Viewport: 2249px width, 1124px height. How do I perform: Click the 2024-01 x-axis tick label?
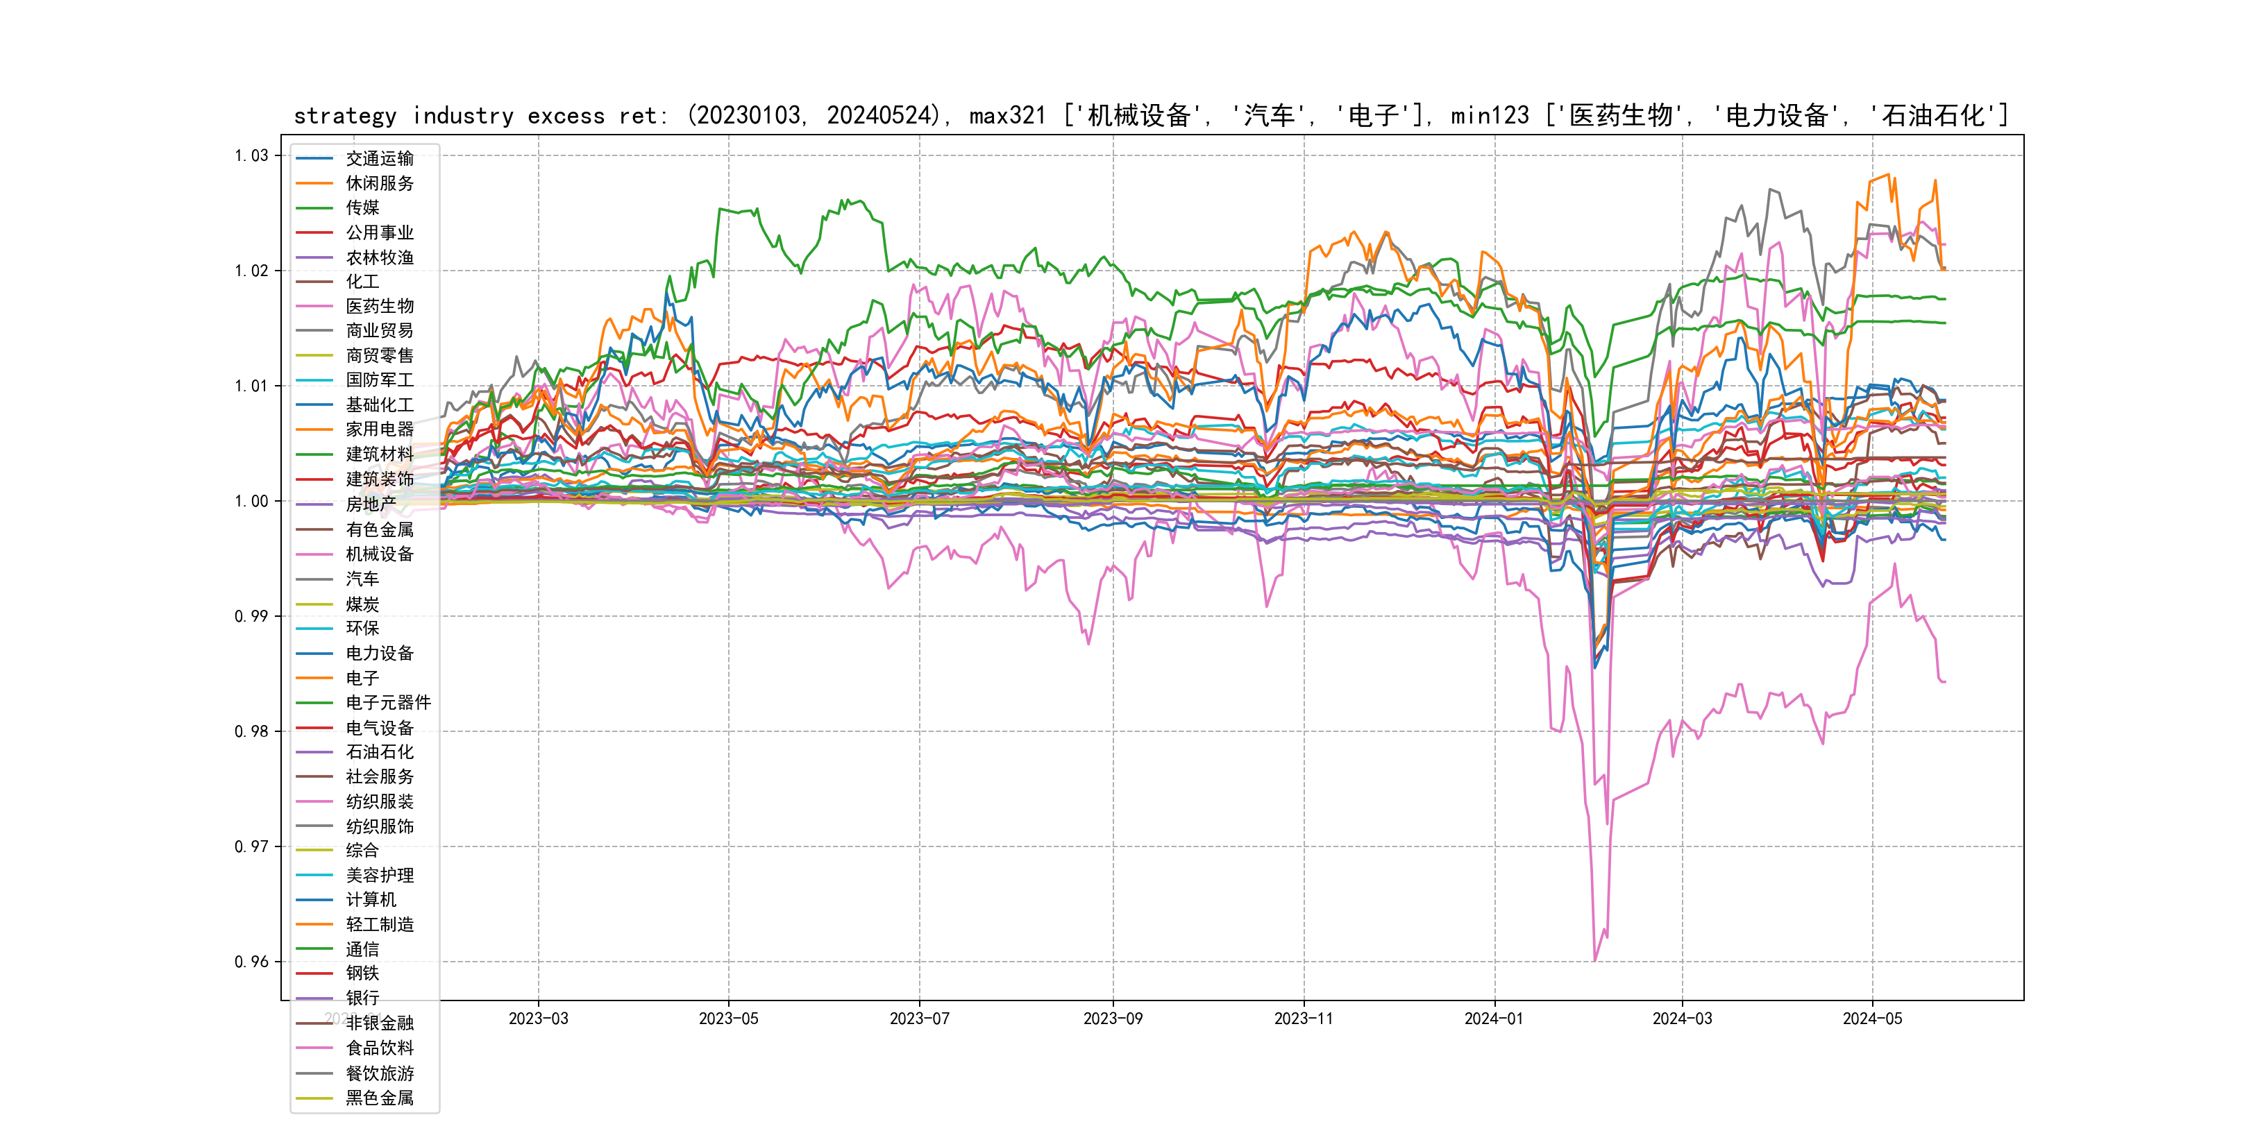1494,1019
